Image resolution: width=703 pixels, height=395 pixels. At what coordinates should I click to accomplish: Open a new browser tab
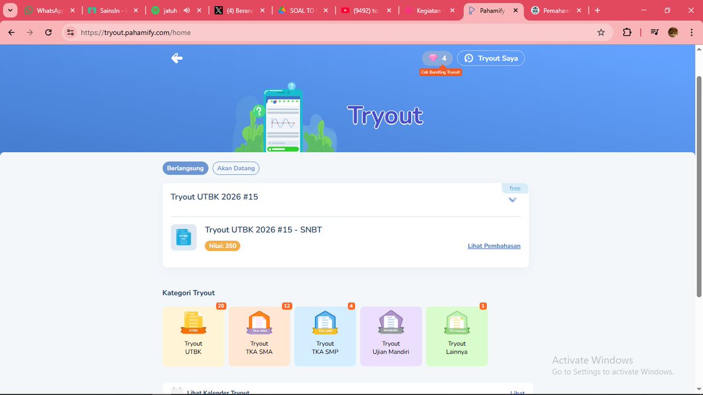click(597, 11)
